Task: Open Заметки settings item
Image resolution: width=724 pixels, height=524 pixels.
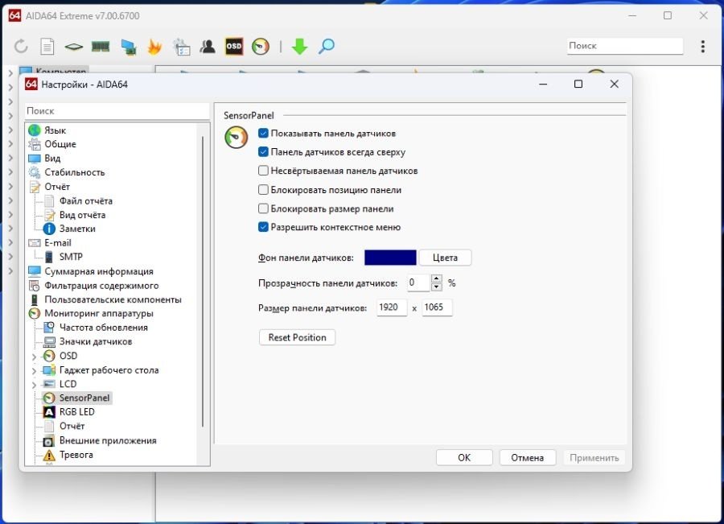Action: pyautogui.click(x=77, y=229)
